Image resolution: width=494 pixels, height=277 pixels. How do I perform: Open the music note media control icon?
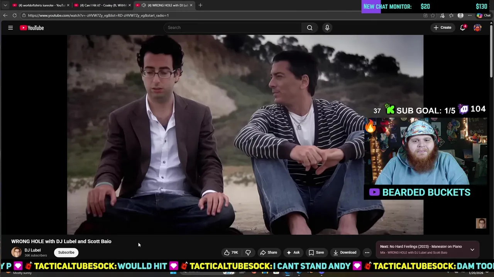pos(442,15)
